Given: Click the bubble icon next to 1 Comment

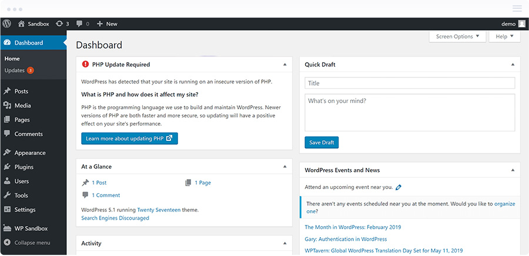Looking at the screenshot, I should click(x=85, y=195).
